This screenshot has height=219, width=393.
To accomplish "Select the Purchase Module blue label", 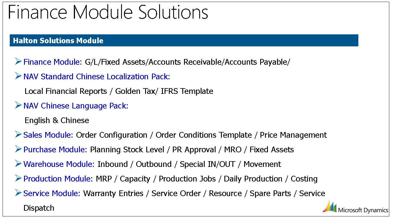I will pyautogui.click(x=55, y=150).
